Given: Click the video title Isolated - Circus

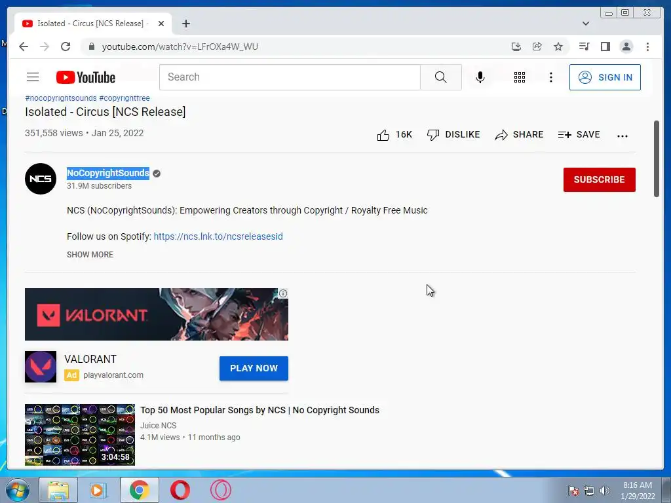Looking at the screenshot, I should click(105, 112).
